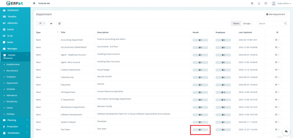This screenshot has height=138, width=293.
Task: Go to Employee in the Human Resource submenu
Action: [11, 77]
